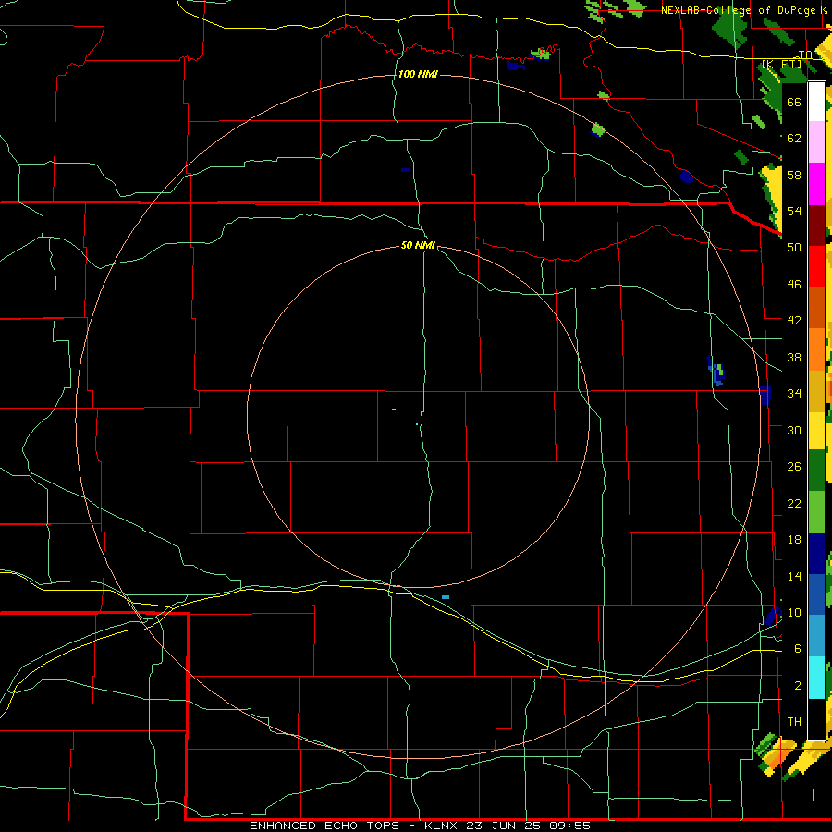Choose the dark red legend swatch
Screen dimensions: 832x832
816,226
